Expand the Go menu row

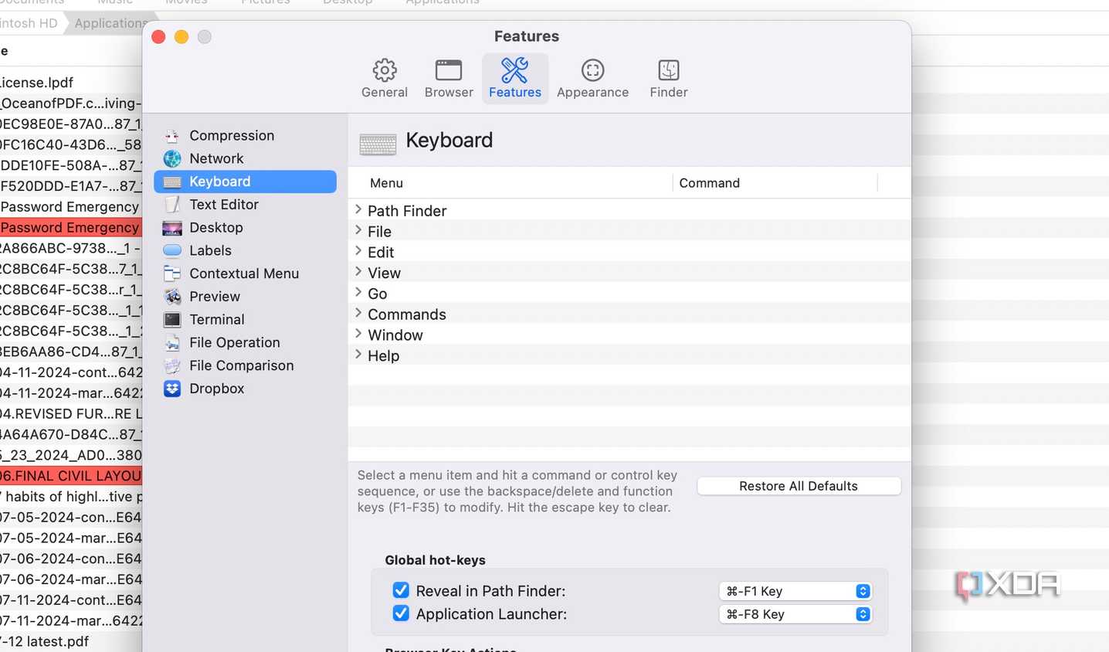tap(358, 292)
